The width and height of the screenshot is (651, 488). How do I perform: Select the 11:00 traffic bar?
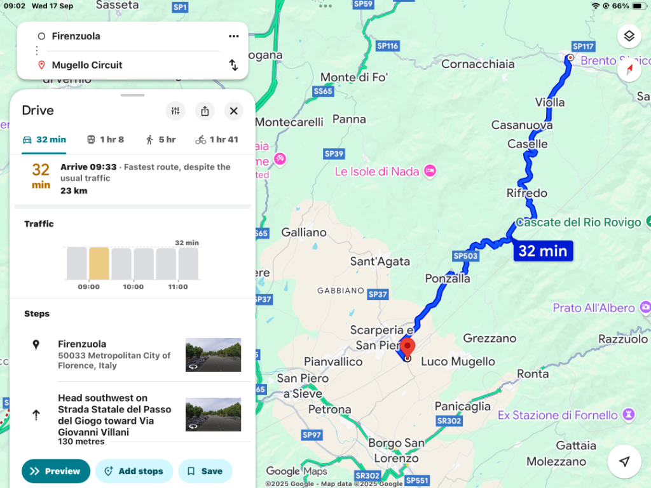click(188, 264)
